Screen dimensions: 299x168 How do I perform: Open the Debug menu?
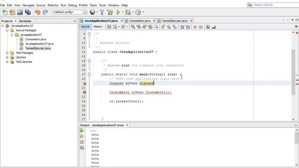point(72,5)
